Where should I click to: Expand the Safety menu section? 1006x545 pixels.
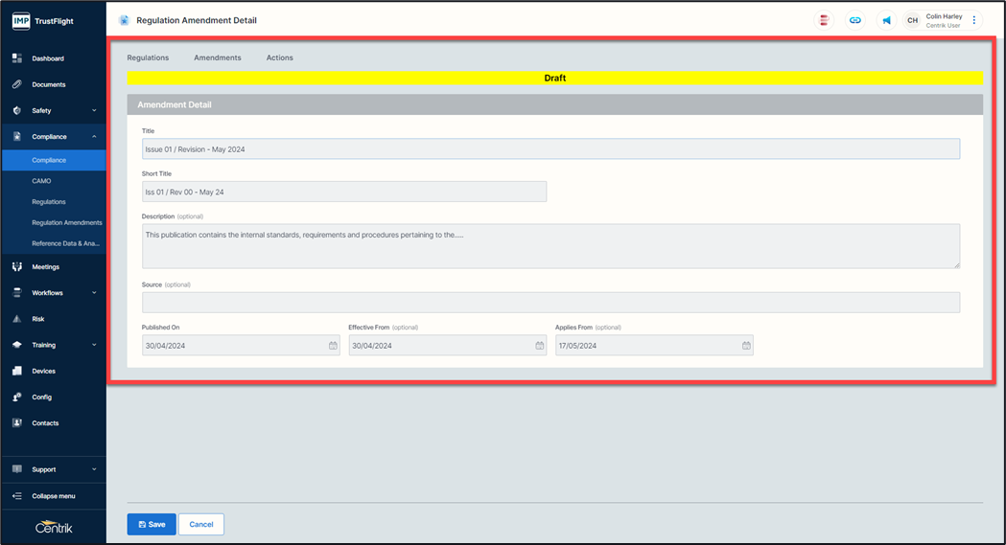tap(94, 111)
